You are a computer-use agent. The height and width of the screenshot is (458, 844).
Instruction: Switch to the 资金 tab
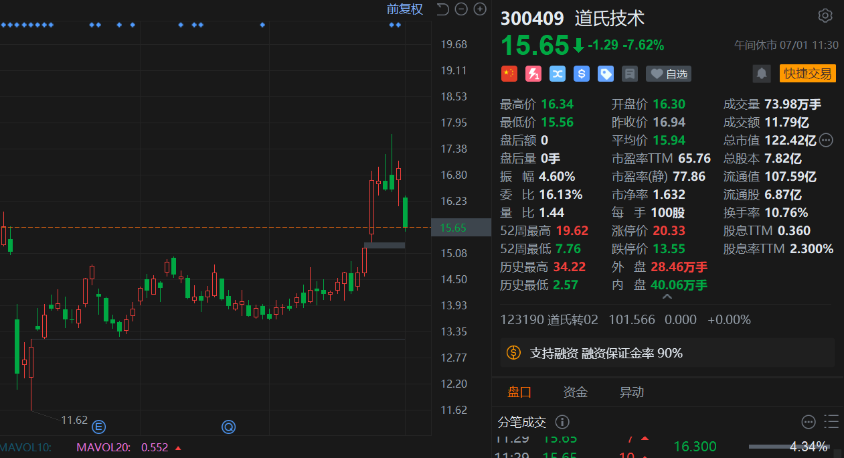[576, 392]
